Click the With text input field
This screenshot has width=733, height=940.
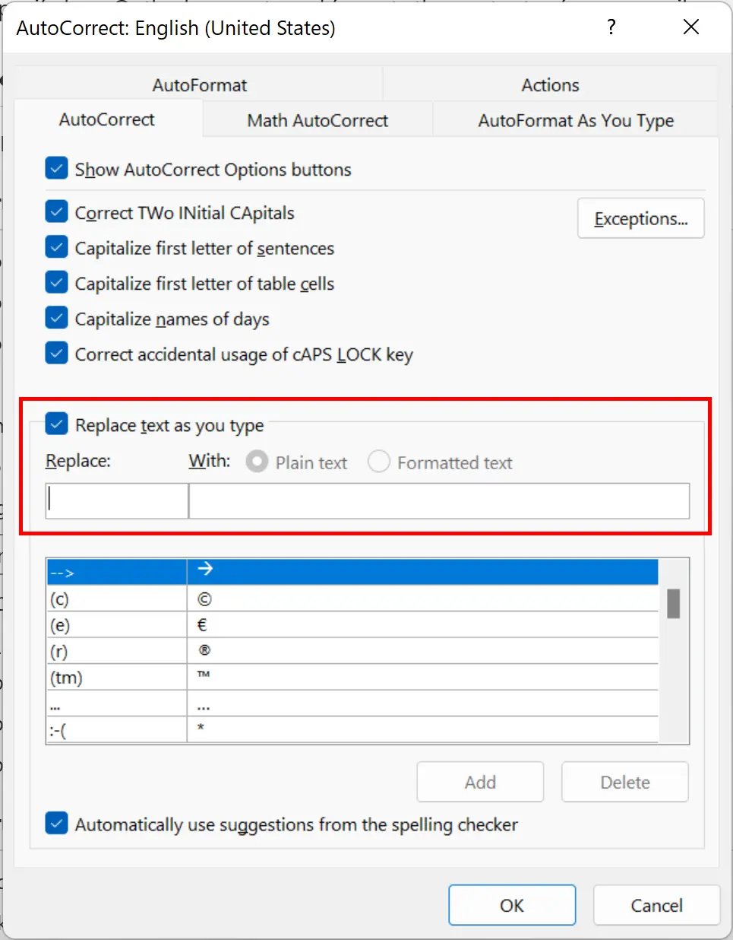439,501
